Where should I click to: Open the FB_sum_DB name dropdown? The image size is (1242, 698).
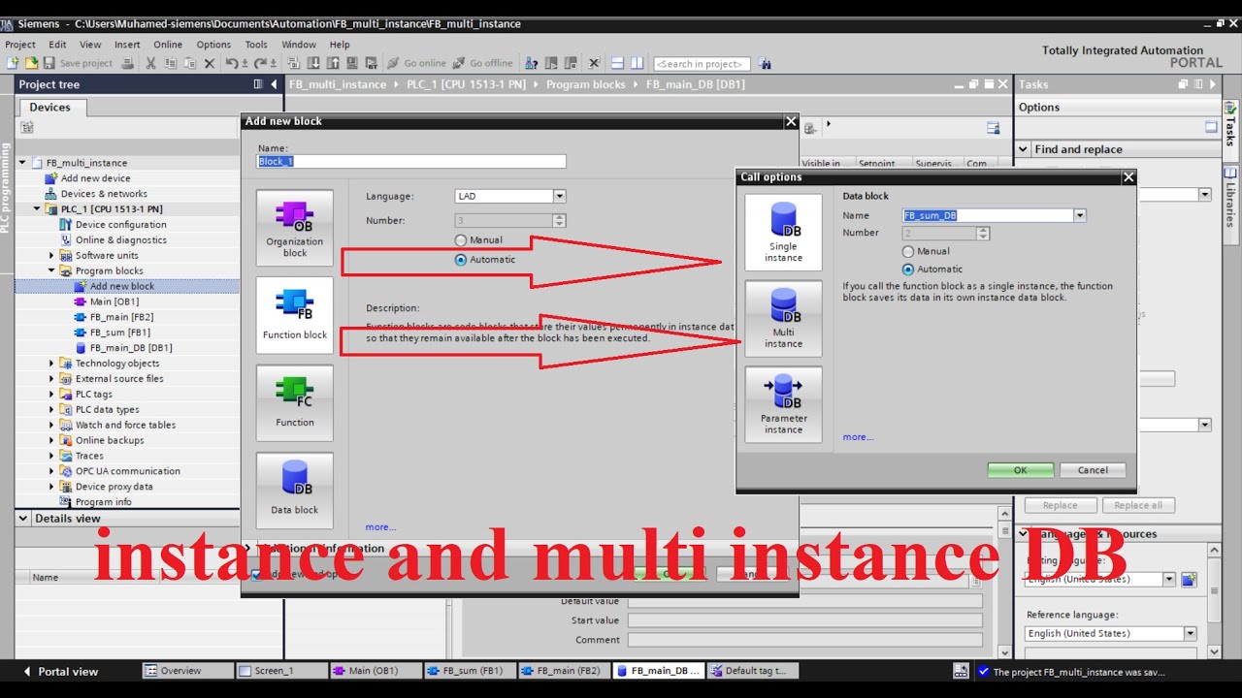1080,215
